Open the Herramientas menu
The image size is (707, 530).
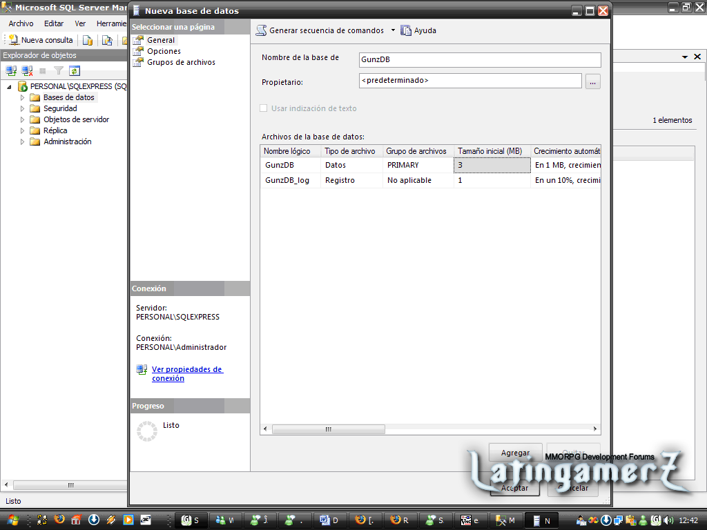click(111, 23)
